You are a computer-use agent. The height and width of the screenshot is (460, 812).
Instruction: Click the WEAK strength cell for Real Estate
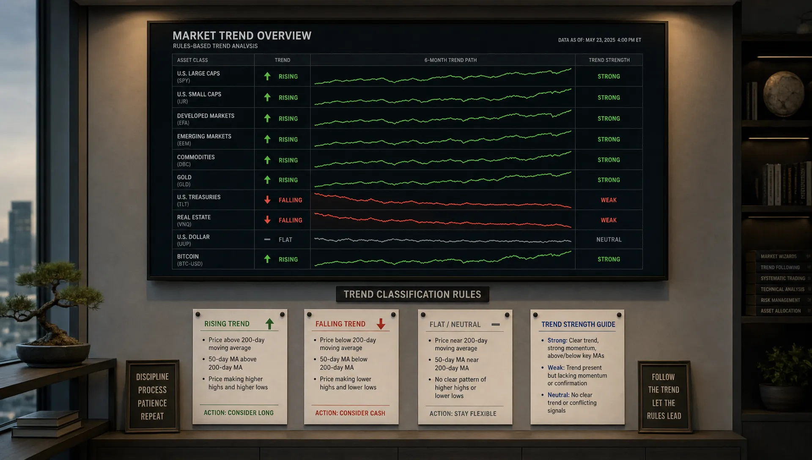[609, 220]
